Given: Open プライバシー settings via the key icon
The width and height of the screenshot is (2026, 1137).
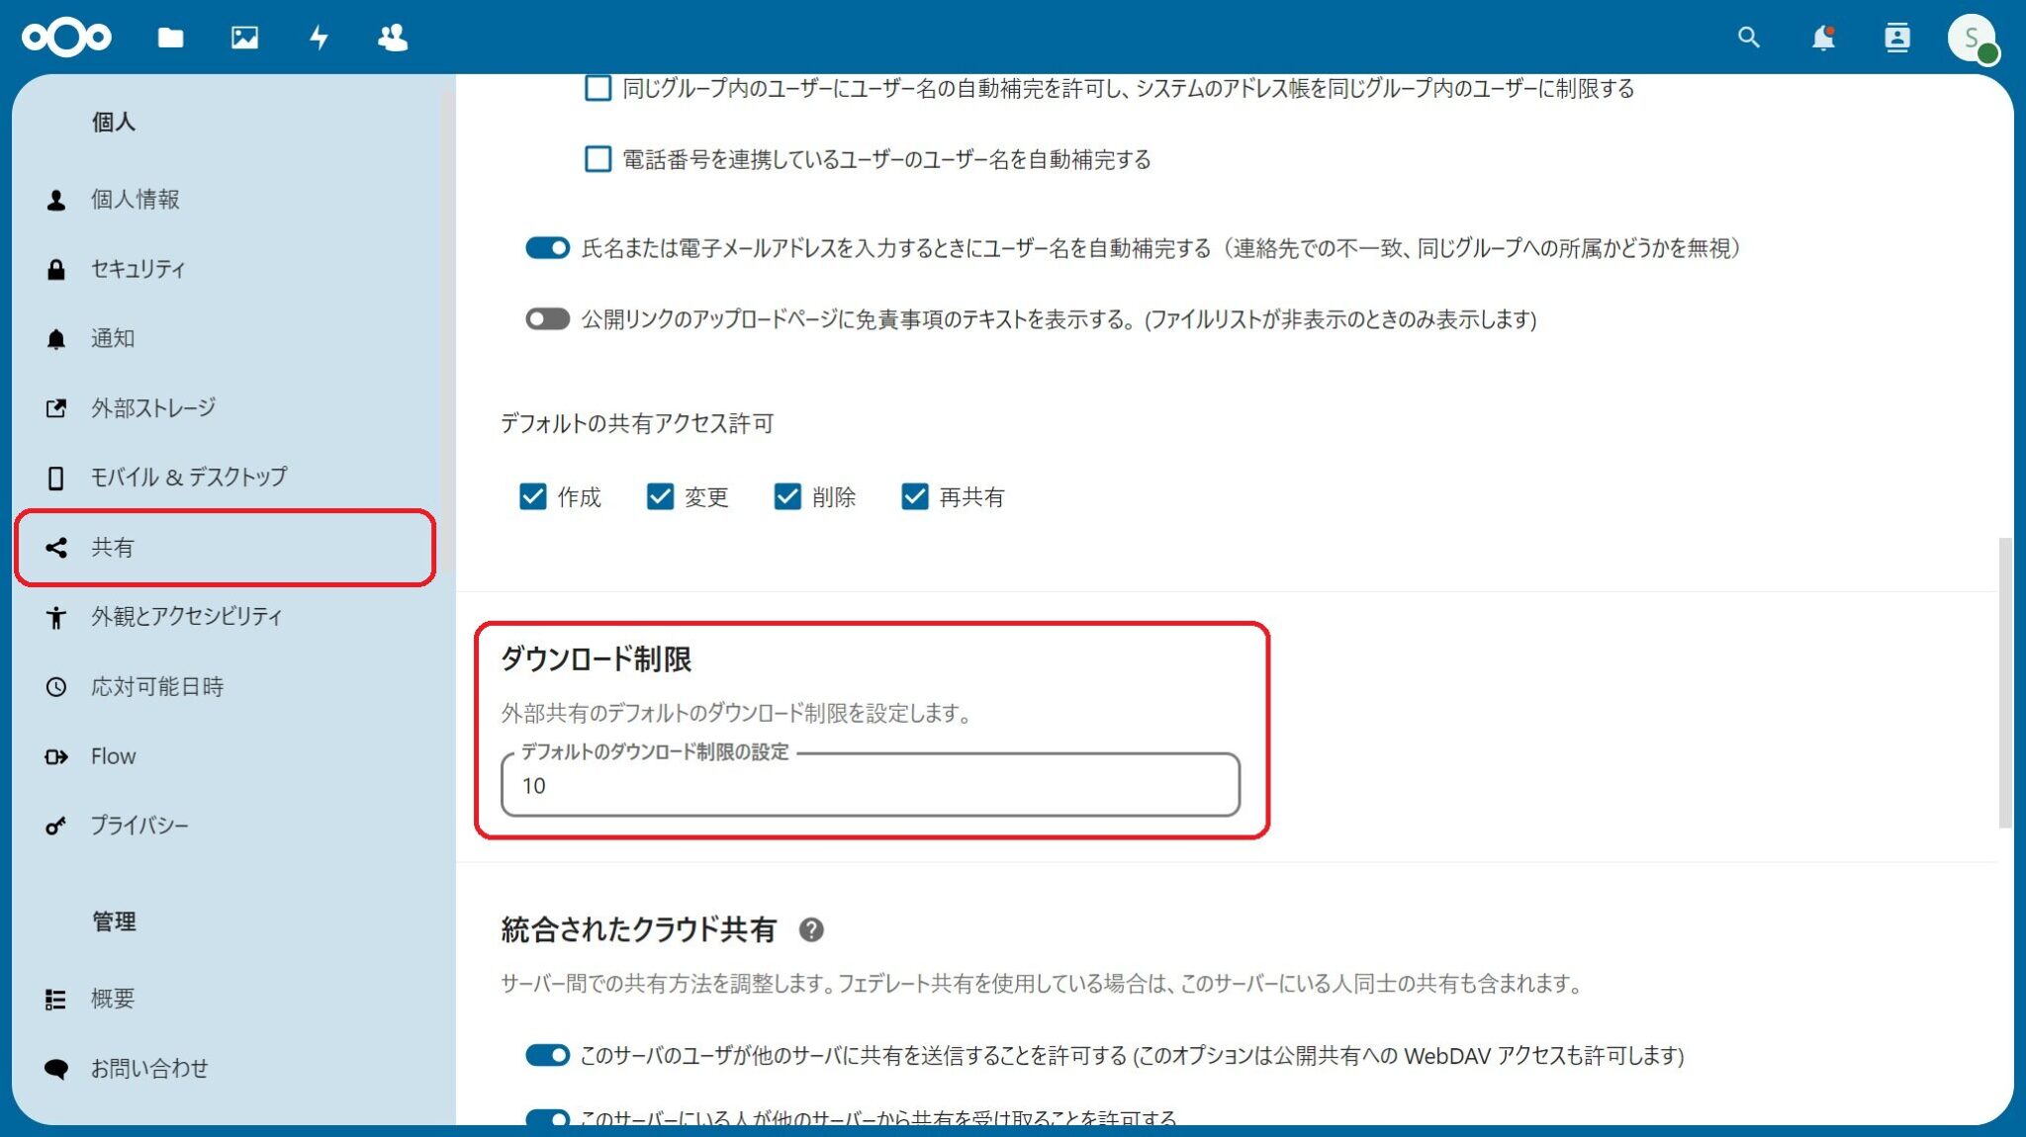Looking at the screenshot, I should point(56,825).
